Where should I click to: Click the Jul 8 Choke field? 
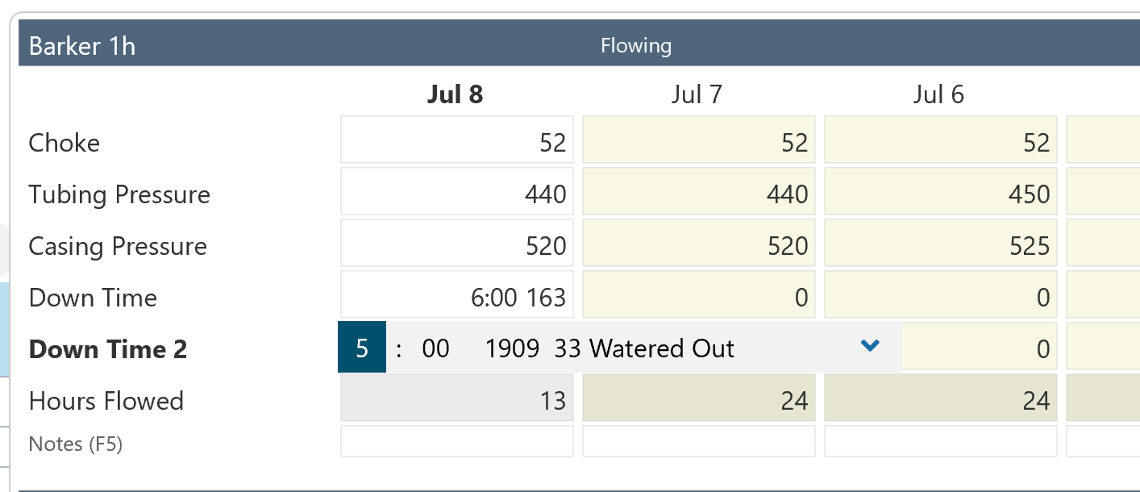click(457, 143)
